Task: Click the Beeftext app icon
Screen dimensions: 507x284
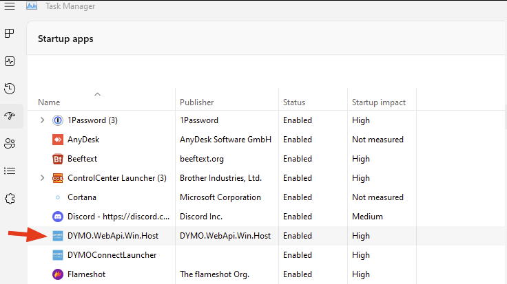Action: pyautogui.click(x=58, y=159)
